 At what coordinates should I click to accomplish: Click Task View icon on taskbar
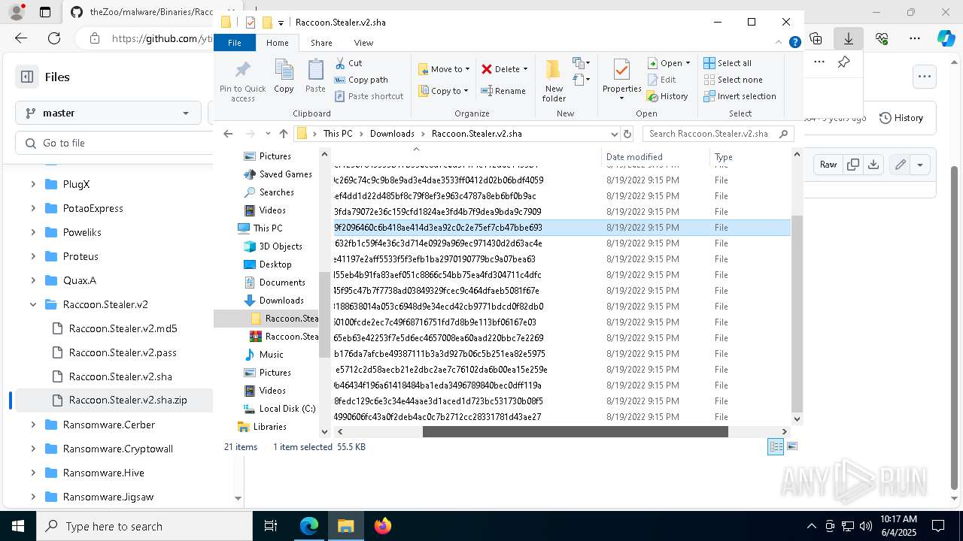[271, 526]
